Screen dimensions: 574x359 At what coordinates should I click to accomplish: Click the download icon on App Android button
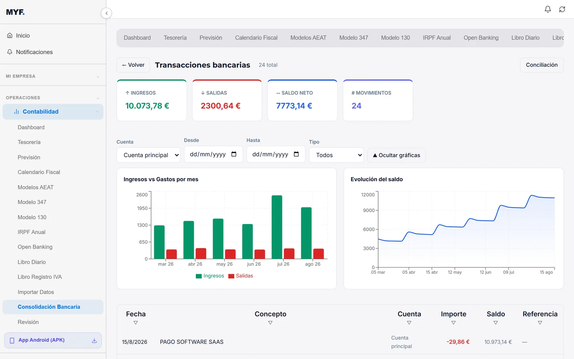(94, 340)
